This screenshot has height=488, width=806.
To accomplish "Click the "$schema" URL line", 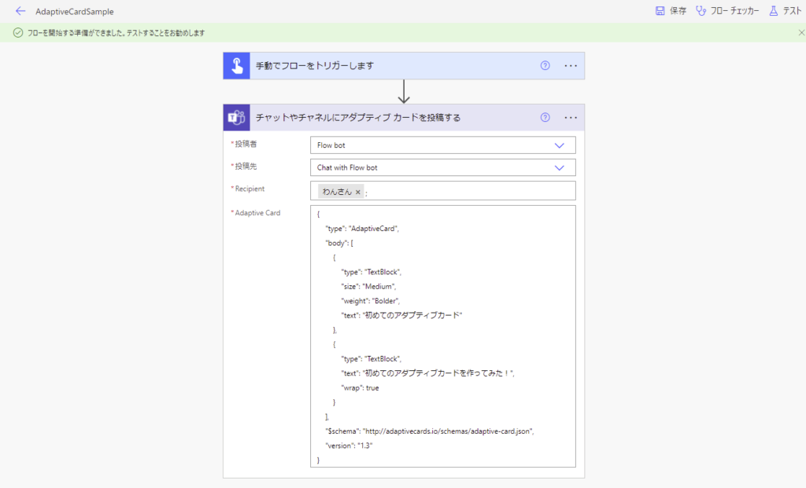I will [x=430, y=431].
